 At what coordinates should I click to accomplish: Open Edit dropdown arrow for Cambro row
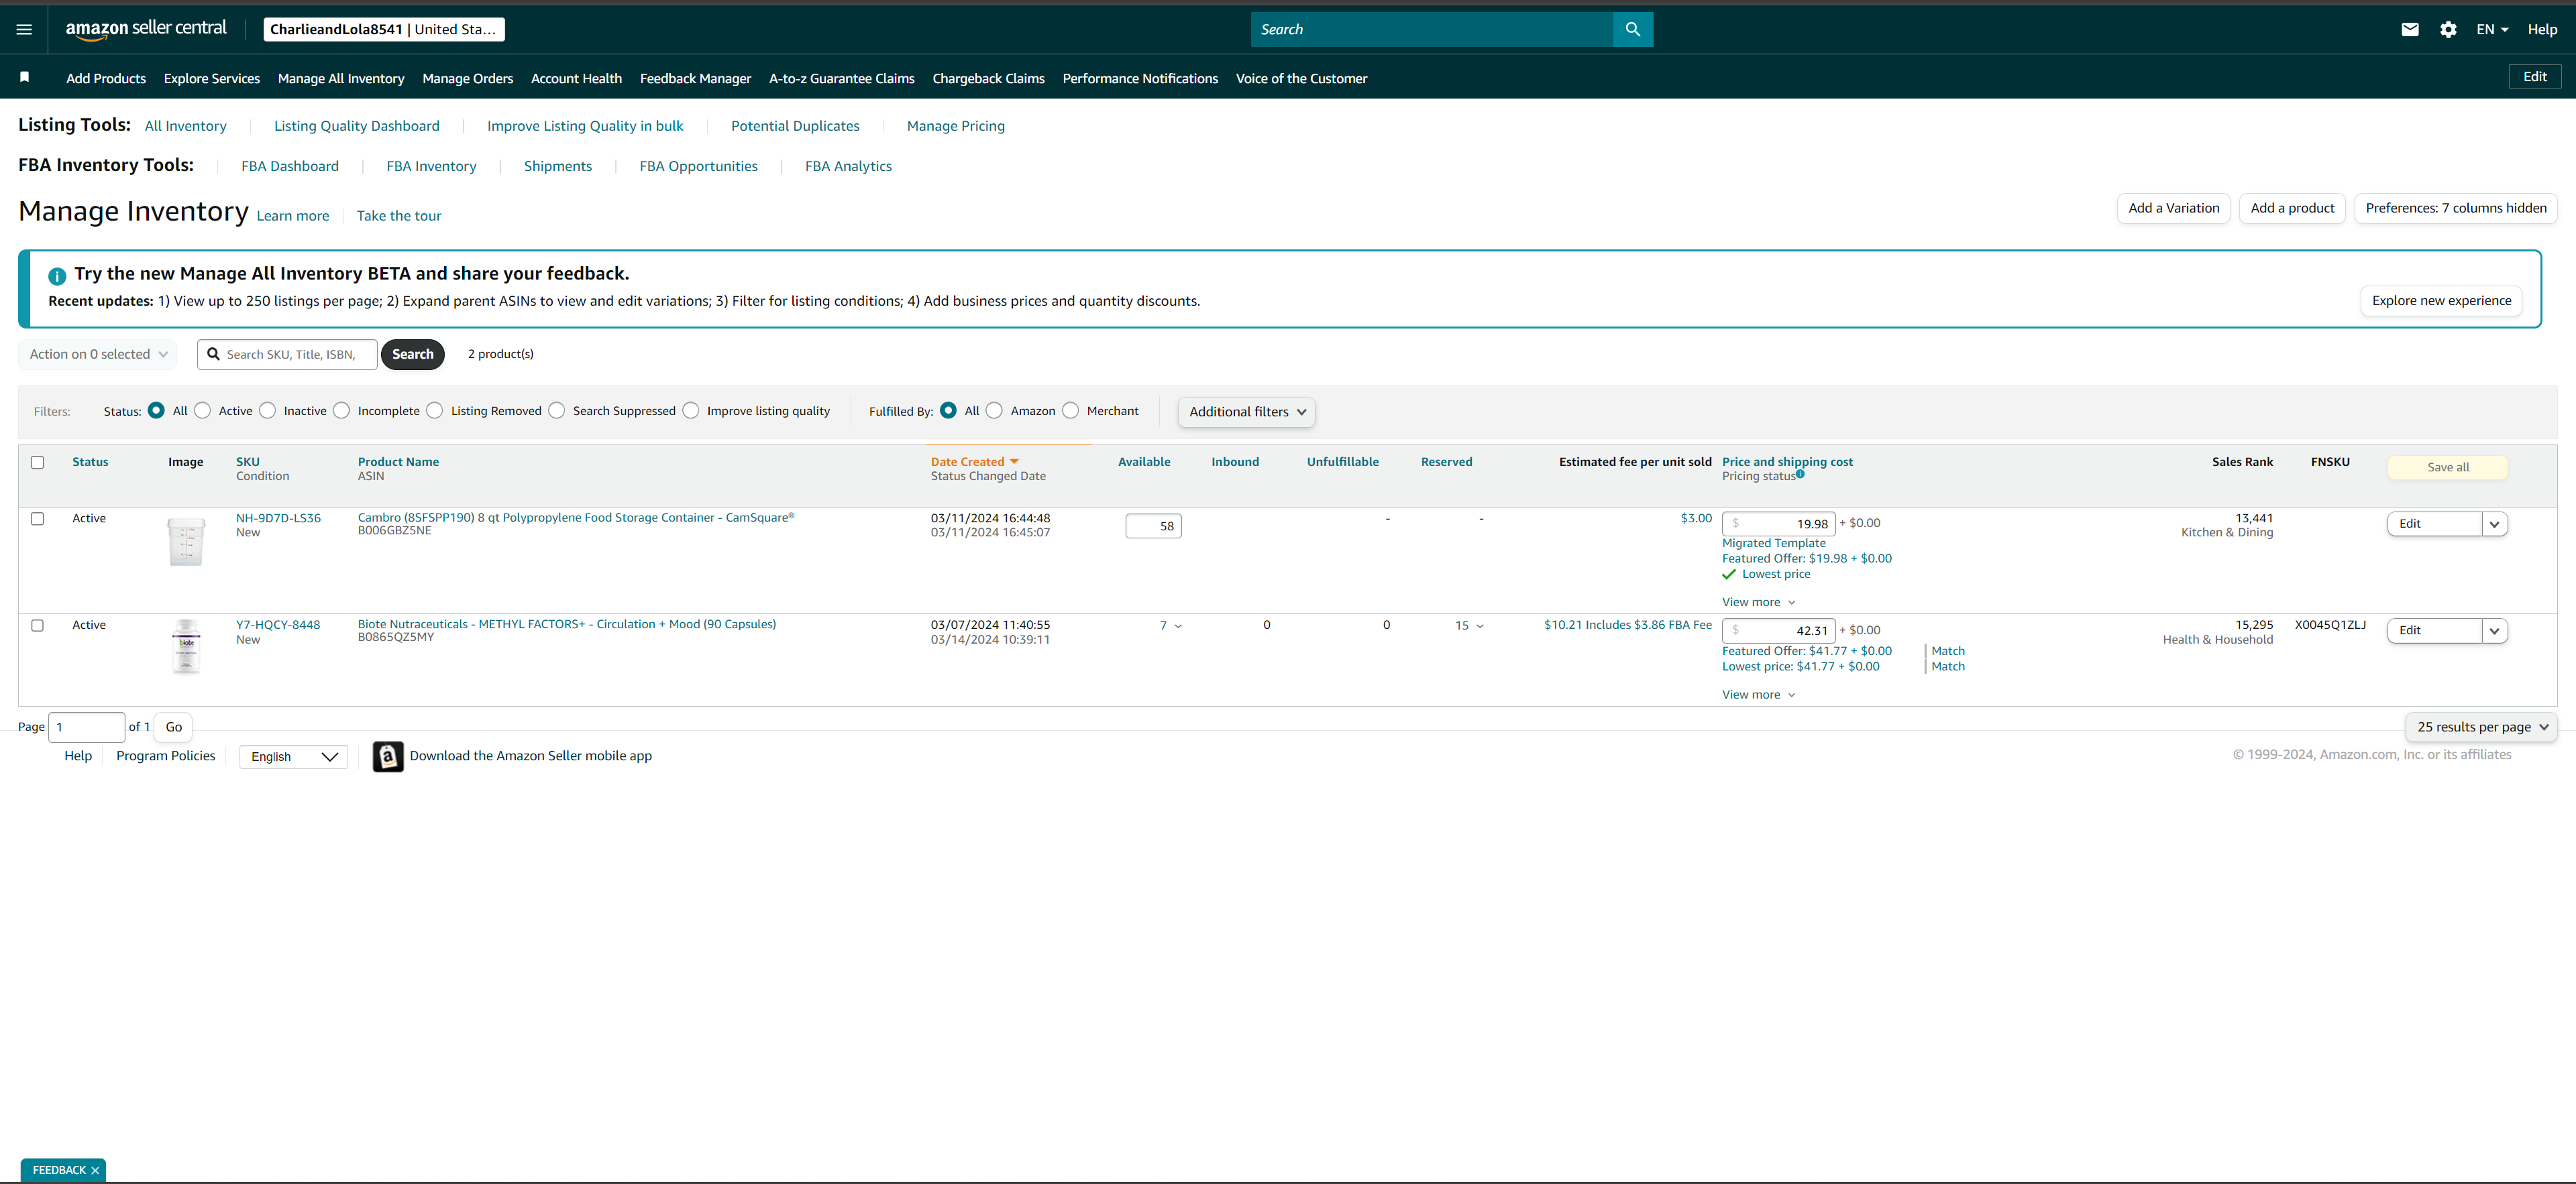pos(2494,524)
